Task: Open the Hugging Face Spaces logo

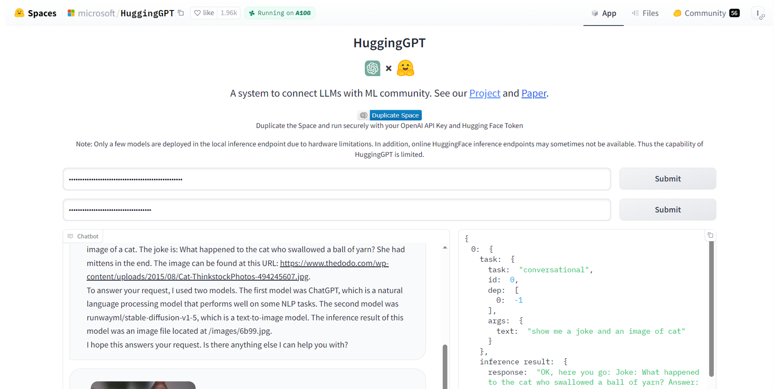Action: (19, 13)
